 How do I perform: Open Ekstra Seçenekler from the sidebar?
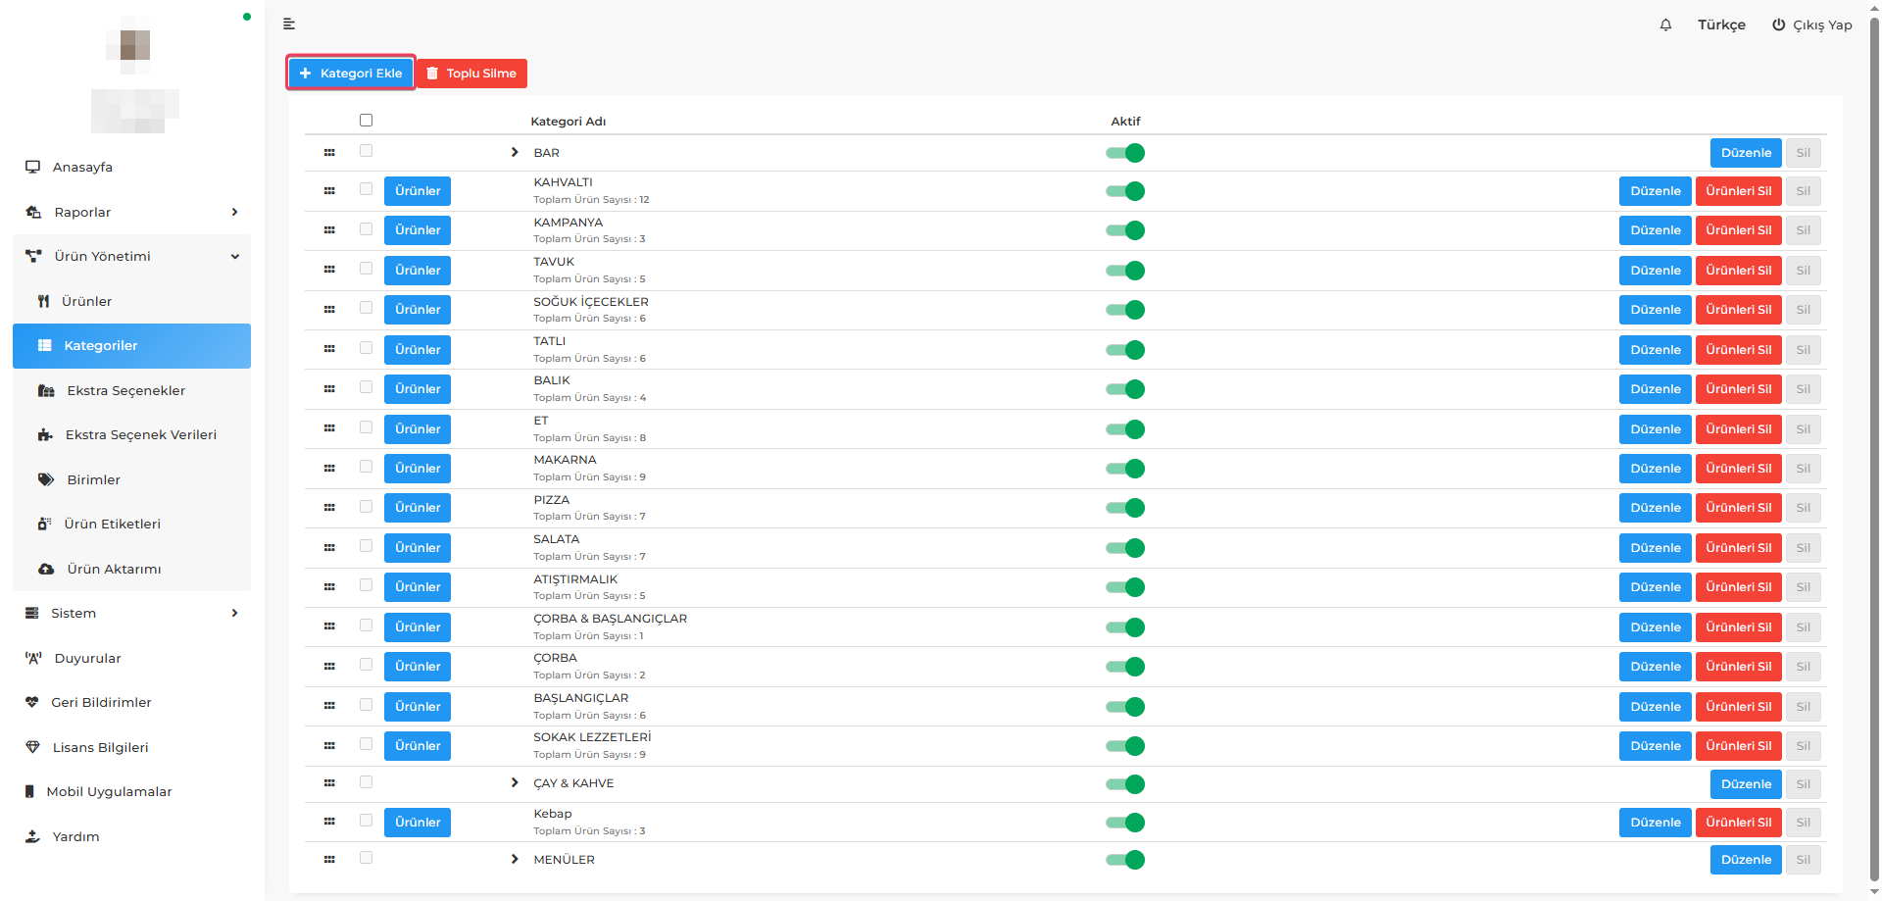(125, 390)
